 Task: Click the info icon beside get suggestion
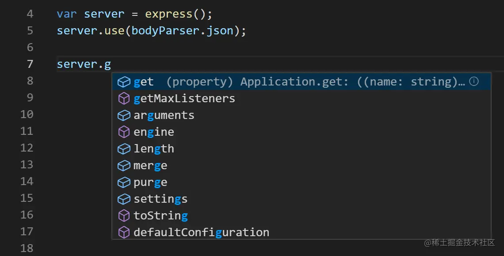(473, 82)
